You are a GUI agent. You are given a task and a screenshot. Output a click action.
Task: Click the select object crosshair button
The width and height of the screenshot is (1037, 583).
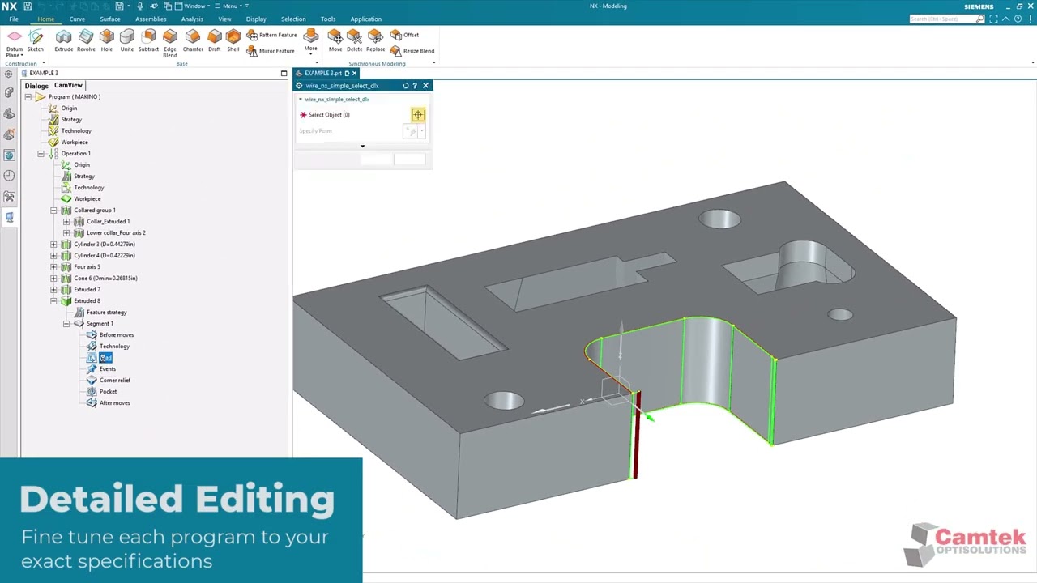418,115
